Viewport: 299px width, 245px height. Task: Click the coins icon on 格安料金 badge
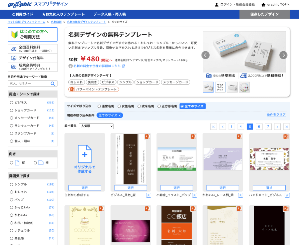pos(208,75)
